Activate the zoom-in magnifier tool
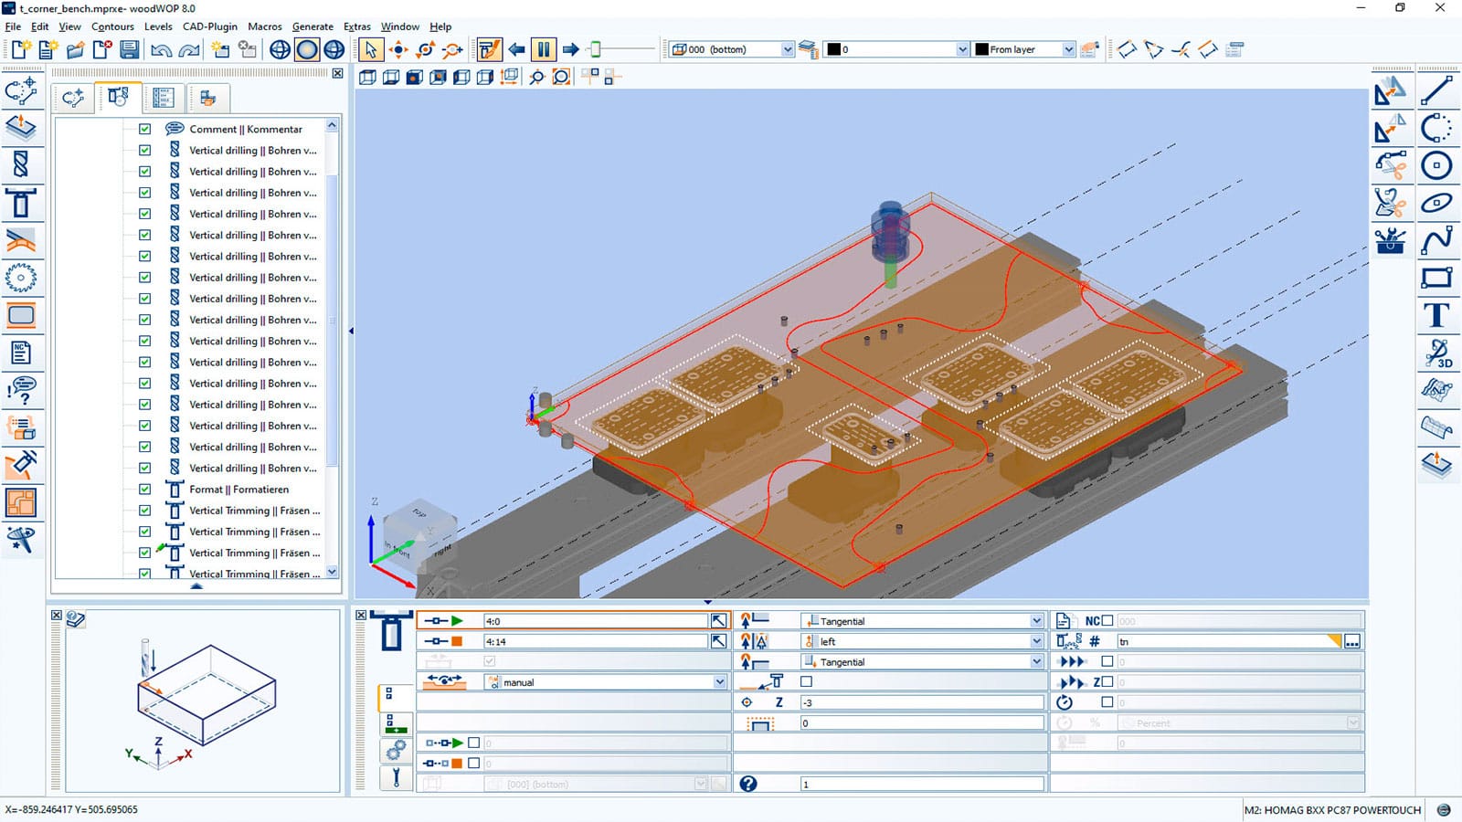Viewport: 1462px width, 822px height. coord(537,79)
